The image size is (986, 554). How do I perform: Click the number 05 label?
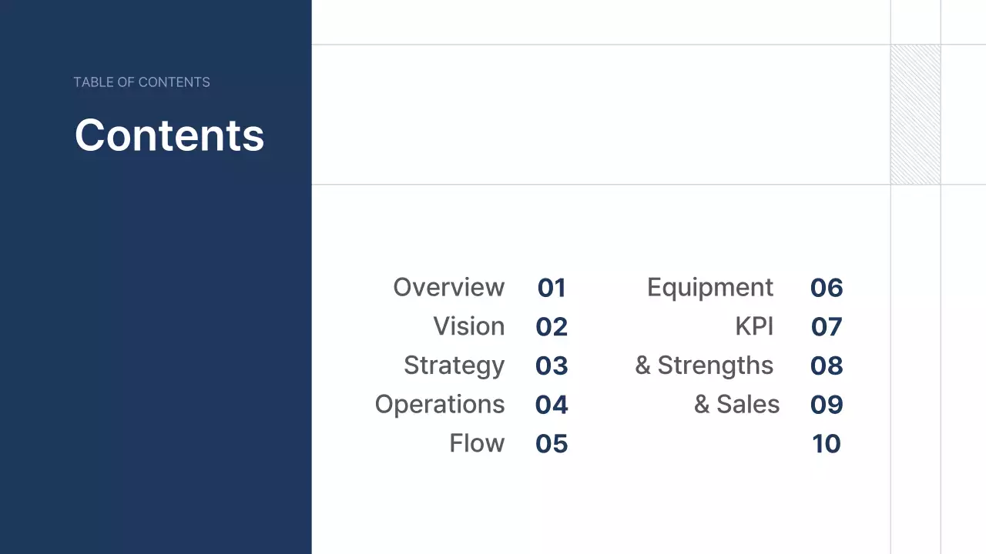(552, 444)
